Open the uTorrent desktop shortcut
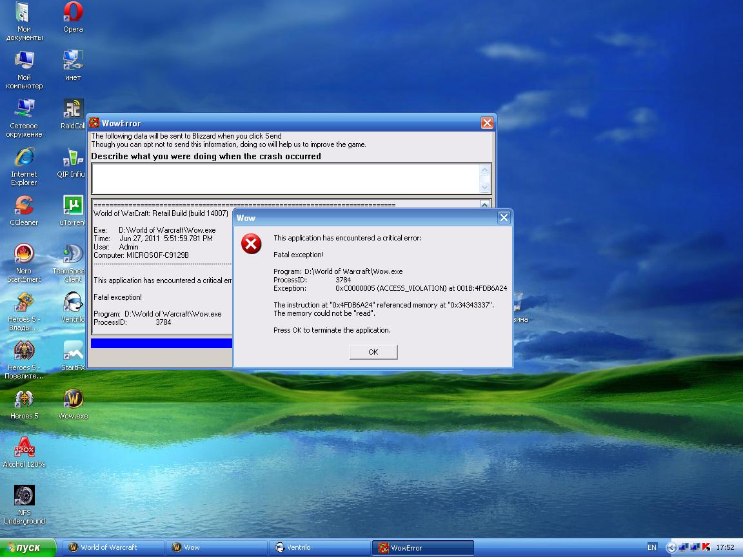This screenshot has height=557, width=743. (72, 211)
